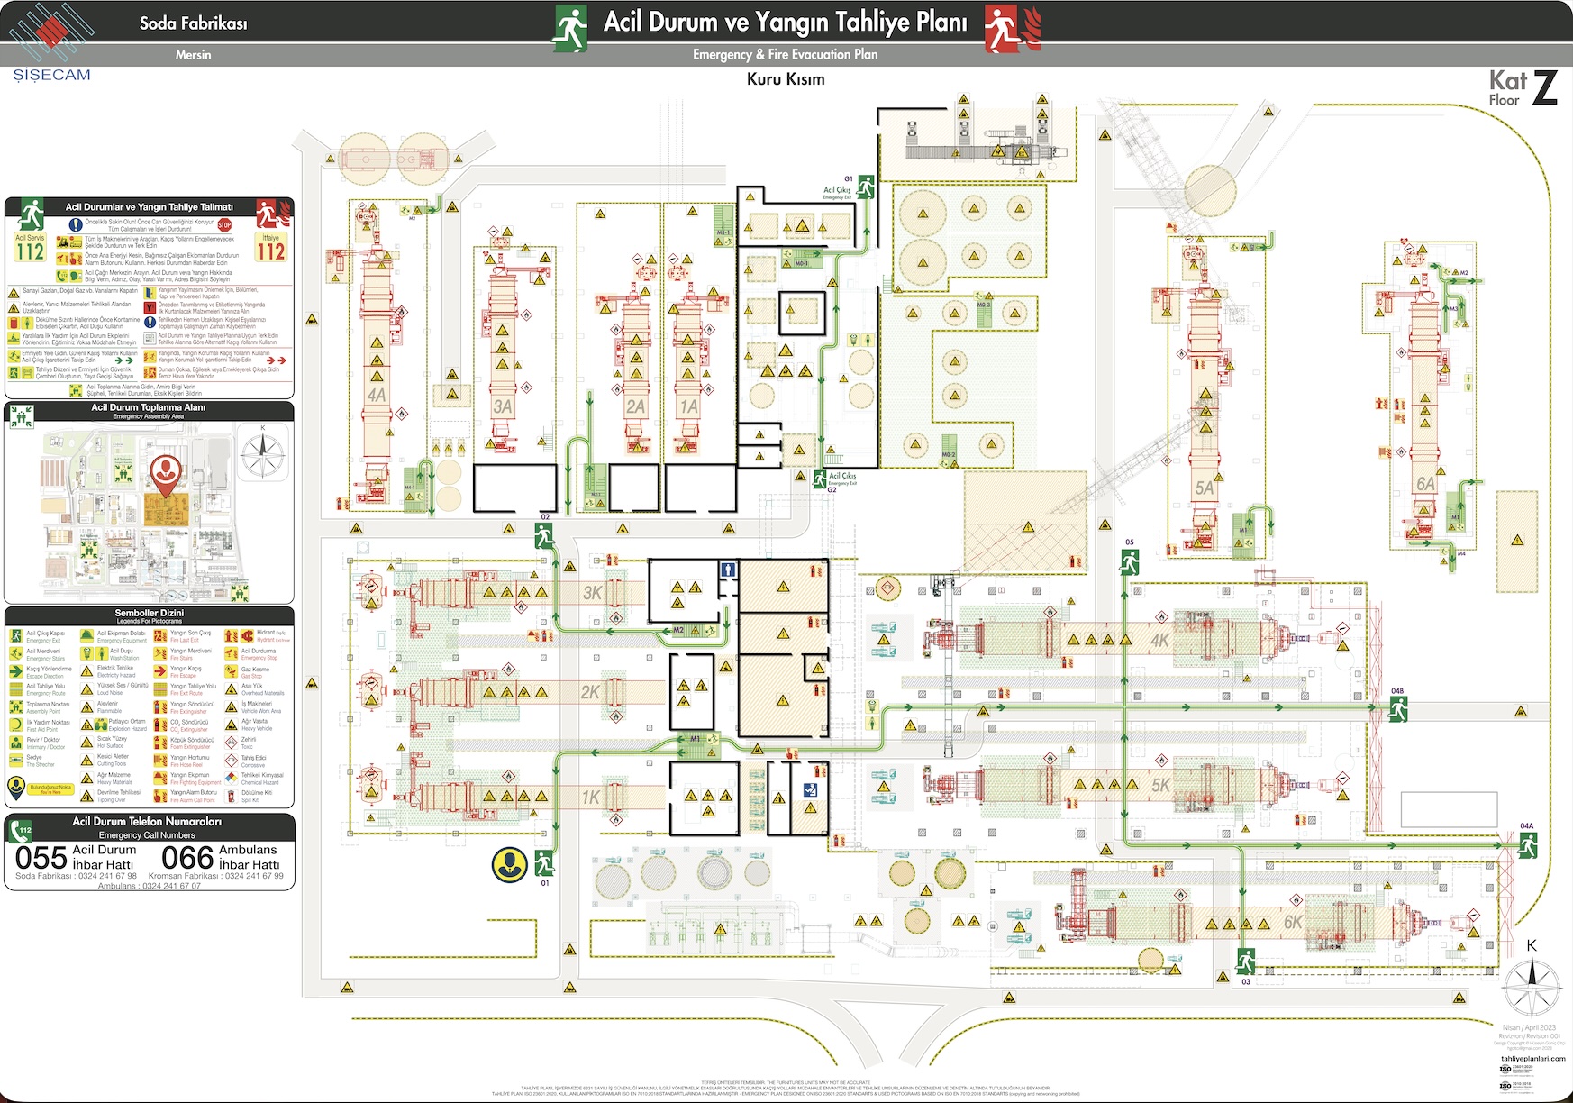Click the yellow You-are-here marker on plan
This screenshot has width=1573, height=1103.
click(x=509, y=864)
